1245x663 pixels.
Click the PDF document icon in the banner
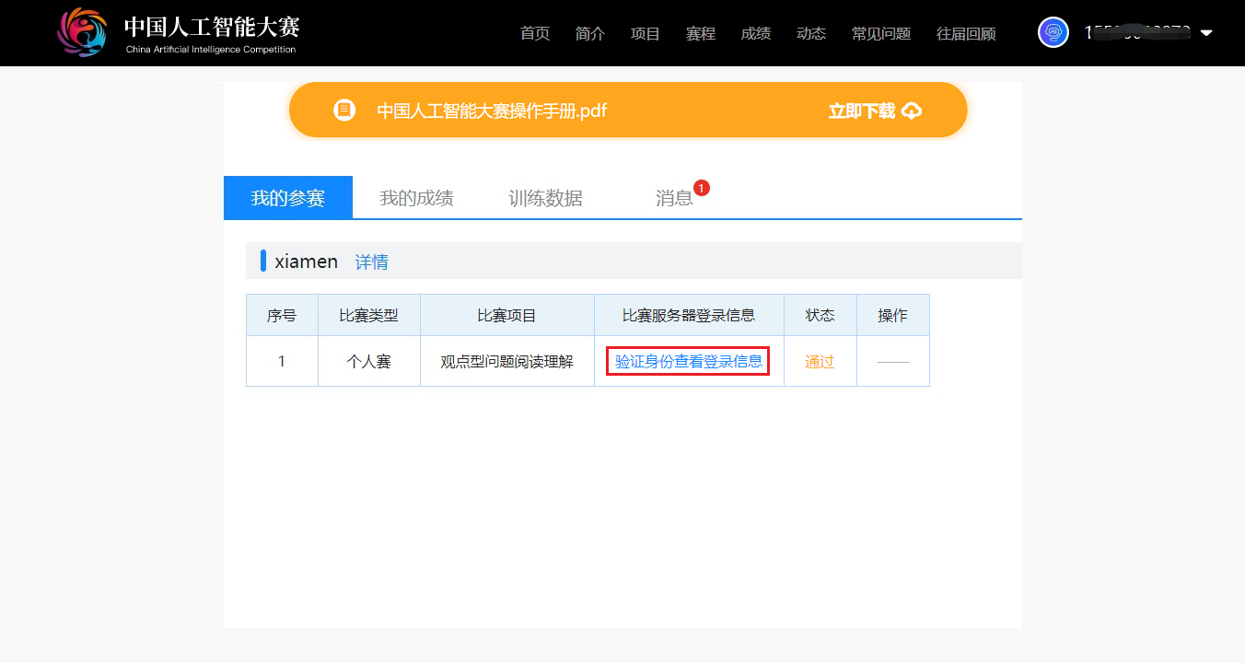[x=344, y=110]
